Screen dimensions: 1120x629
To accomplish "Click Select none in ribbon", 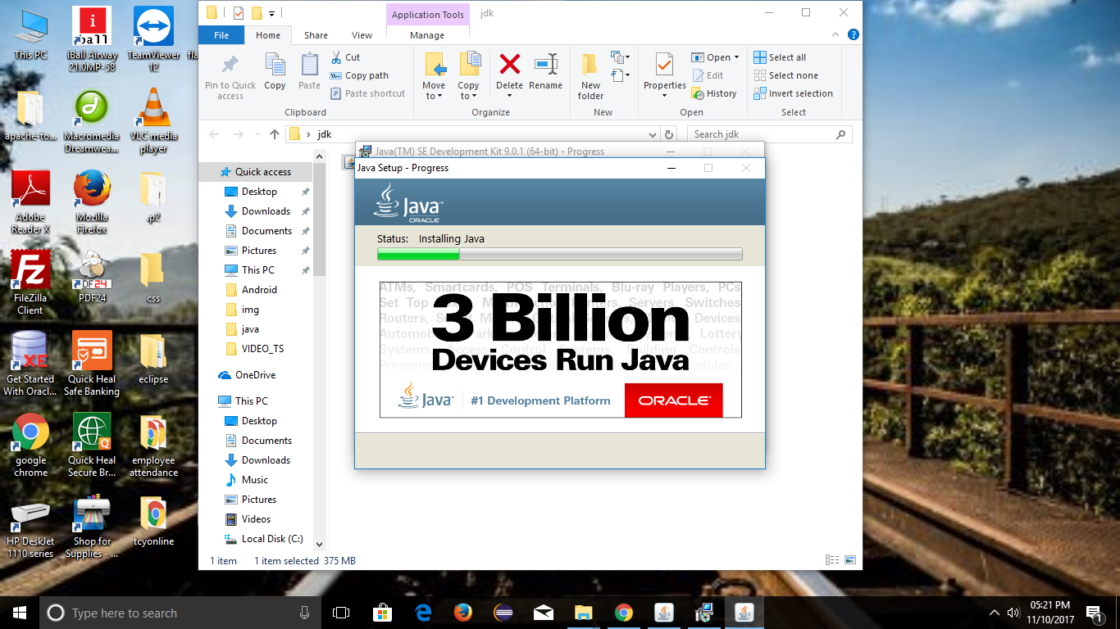I will coord(785,75).
